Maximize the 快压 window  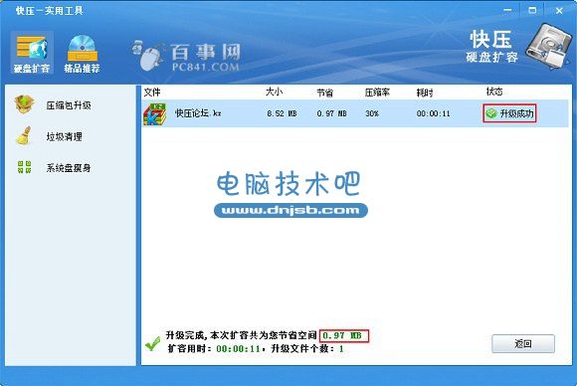tap(532, 11)
